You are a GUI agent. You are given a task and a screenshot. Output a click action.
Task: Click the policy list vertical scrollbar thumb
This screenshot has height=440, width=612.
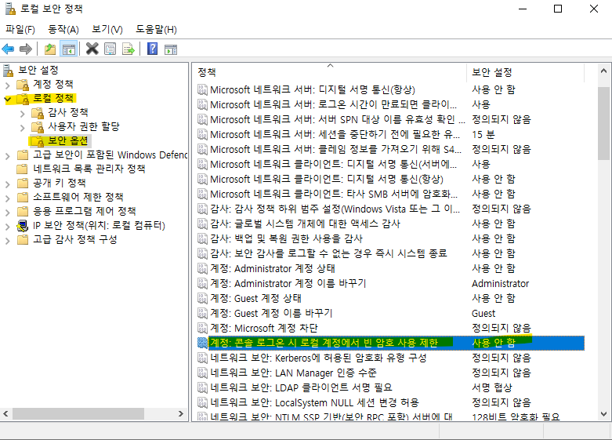603,123
